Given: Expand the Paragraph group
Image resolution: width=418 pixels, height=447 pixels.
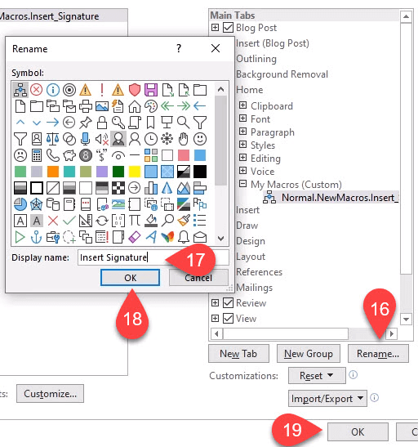Looking at the screenshot, I should coord(242,131).
